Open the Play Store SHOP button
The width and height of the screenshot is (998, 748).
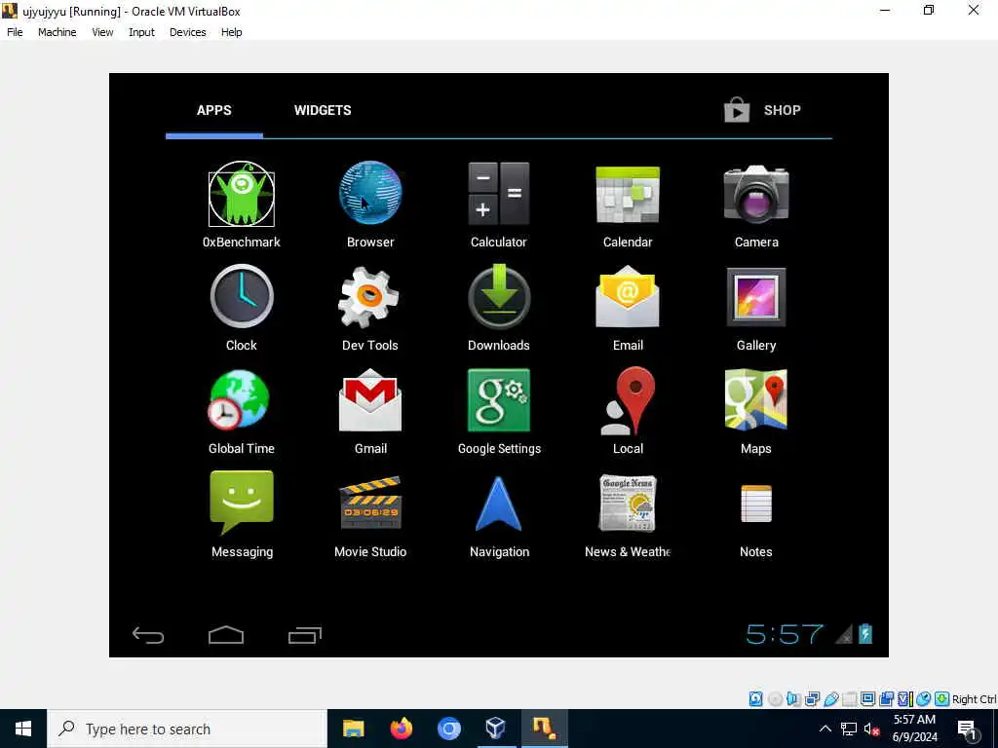[x=762, y=110]
